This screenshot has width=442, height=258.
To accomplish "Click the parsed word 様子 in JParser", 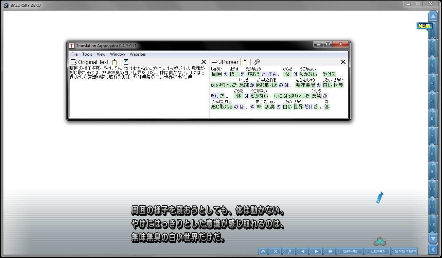I will [234, 74].
